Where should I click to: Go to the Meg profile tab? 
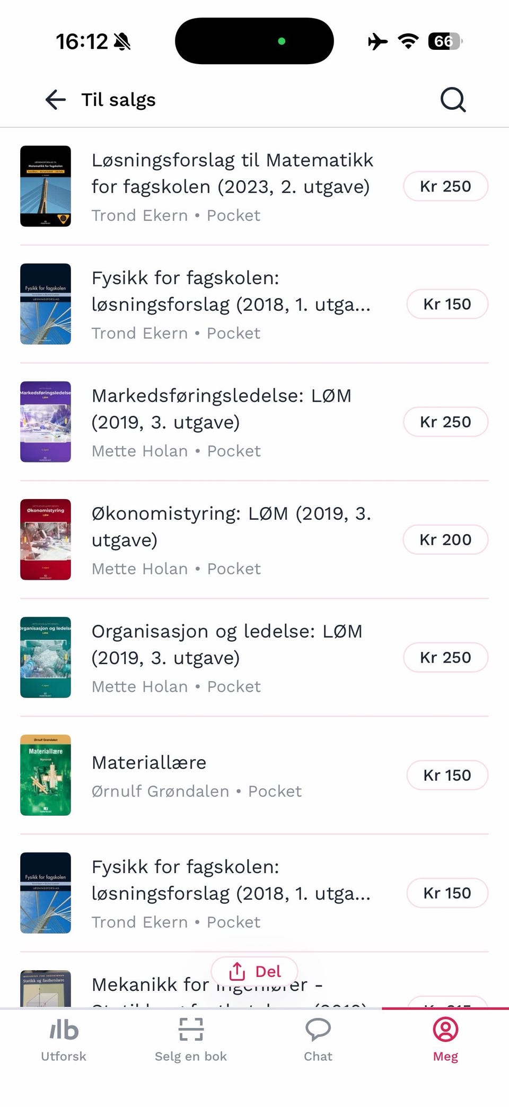point(445,1040)
